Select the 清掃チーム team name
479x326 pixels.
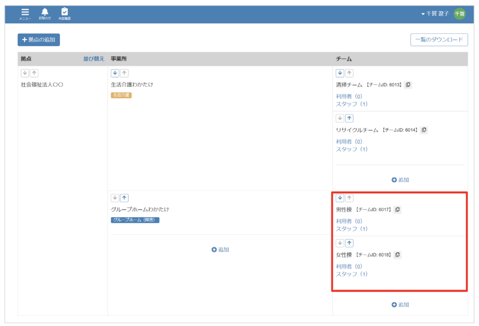coord(349,85)
